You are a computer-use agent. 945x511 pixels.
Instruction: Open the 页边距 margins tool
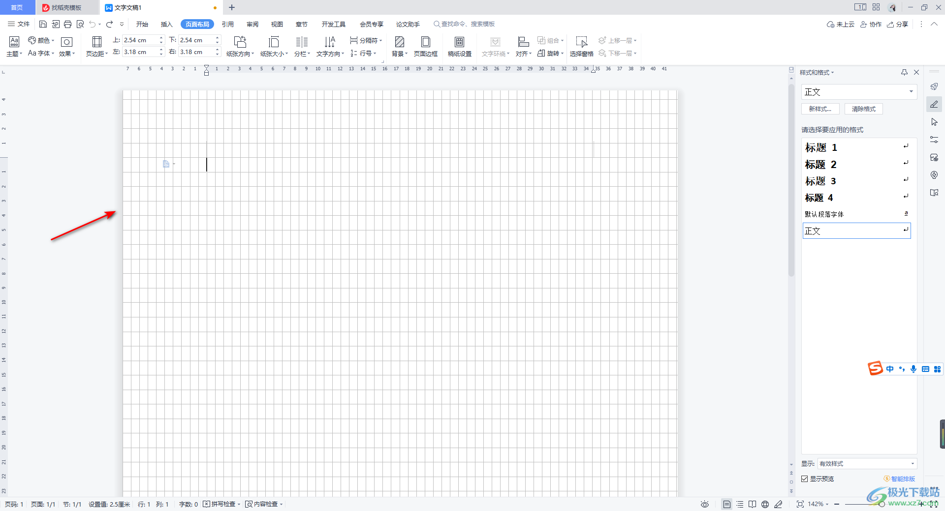[97, 47]
